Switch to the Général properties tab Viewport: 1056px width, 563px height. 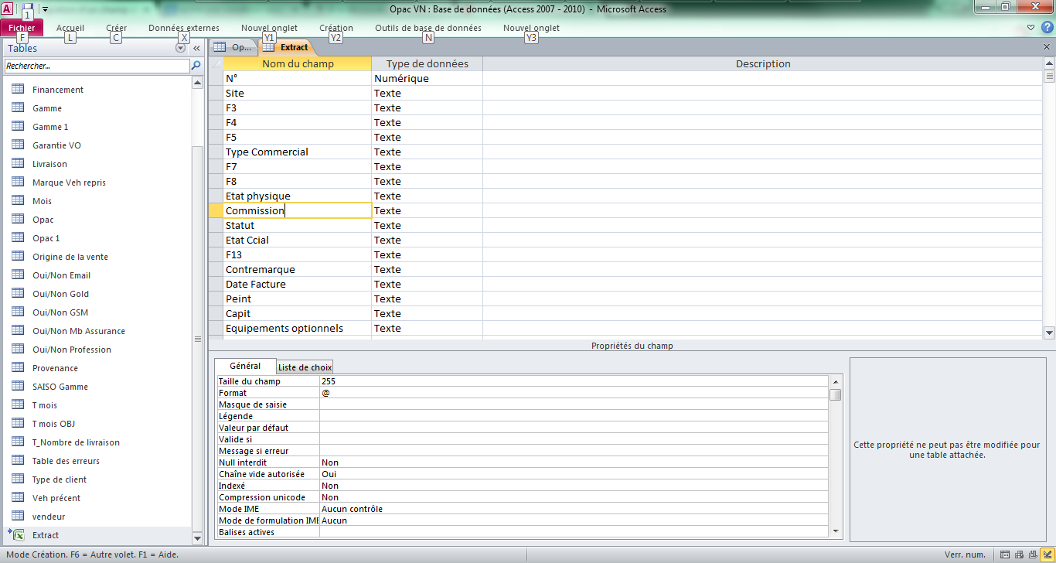pos(245,366)
